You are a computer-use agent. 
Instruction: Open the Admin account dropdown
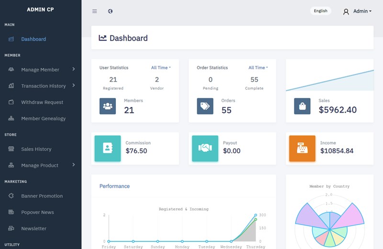click(x=362, y=11)
